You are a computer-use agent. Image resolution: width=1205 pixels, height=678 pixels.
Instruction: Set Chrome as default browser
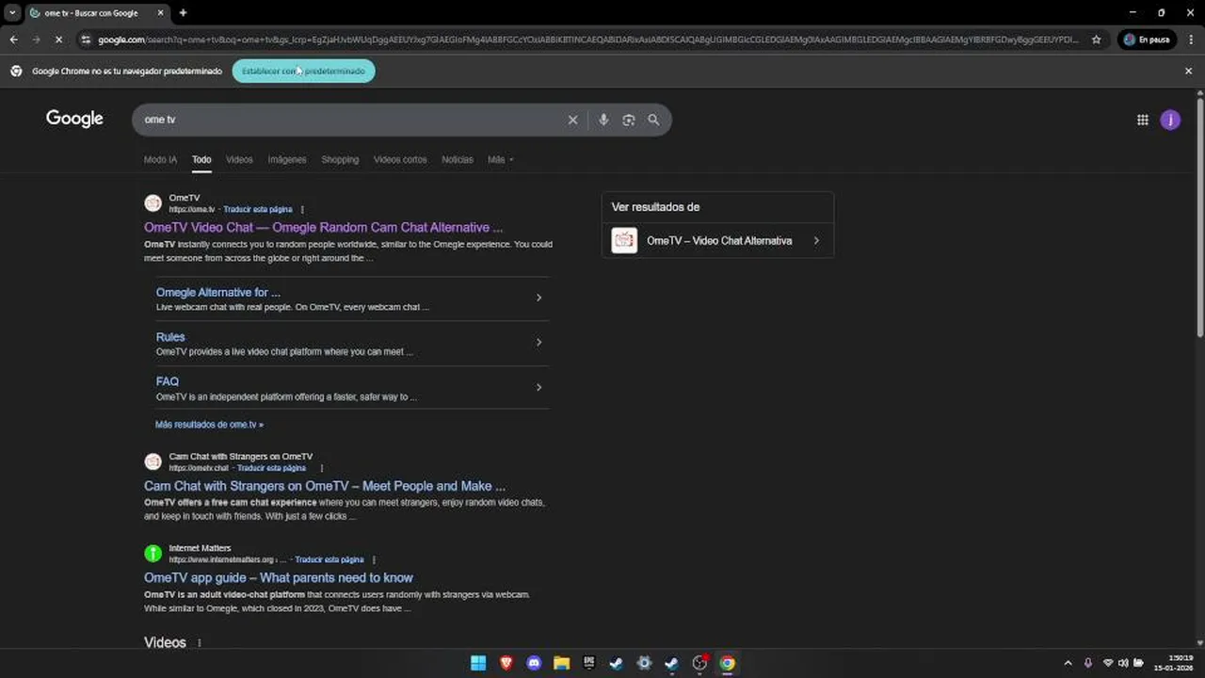click(x=303, y=71)
